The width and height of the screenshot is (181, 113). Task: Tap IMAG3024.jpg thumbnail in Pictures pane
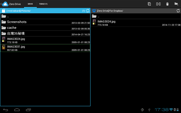(x=4, y=40)
